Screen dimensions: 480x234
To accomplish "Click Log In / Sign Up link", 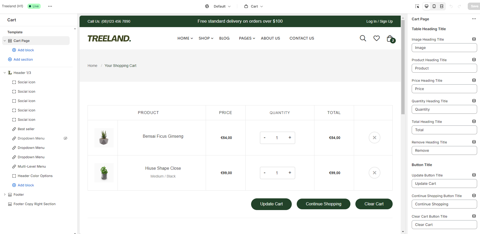I will (x=379, y=21).
